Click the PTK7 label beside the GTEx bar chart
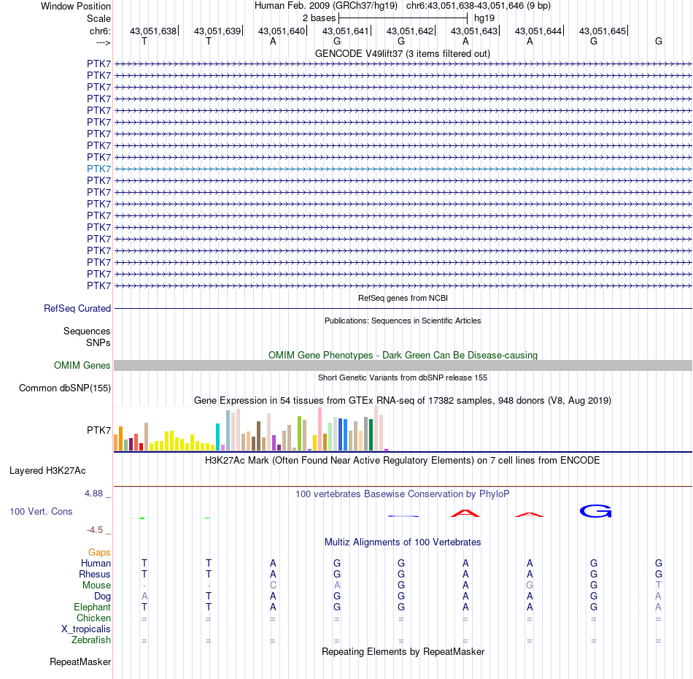 pos(98,430)
